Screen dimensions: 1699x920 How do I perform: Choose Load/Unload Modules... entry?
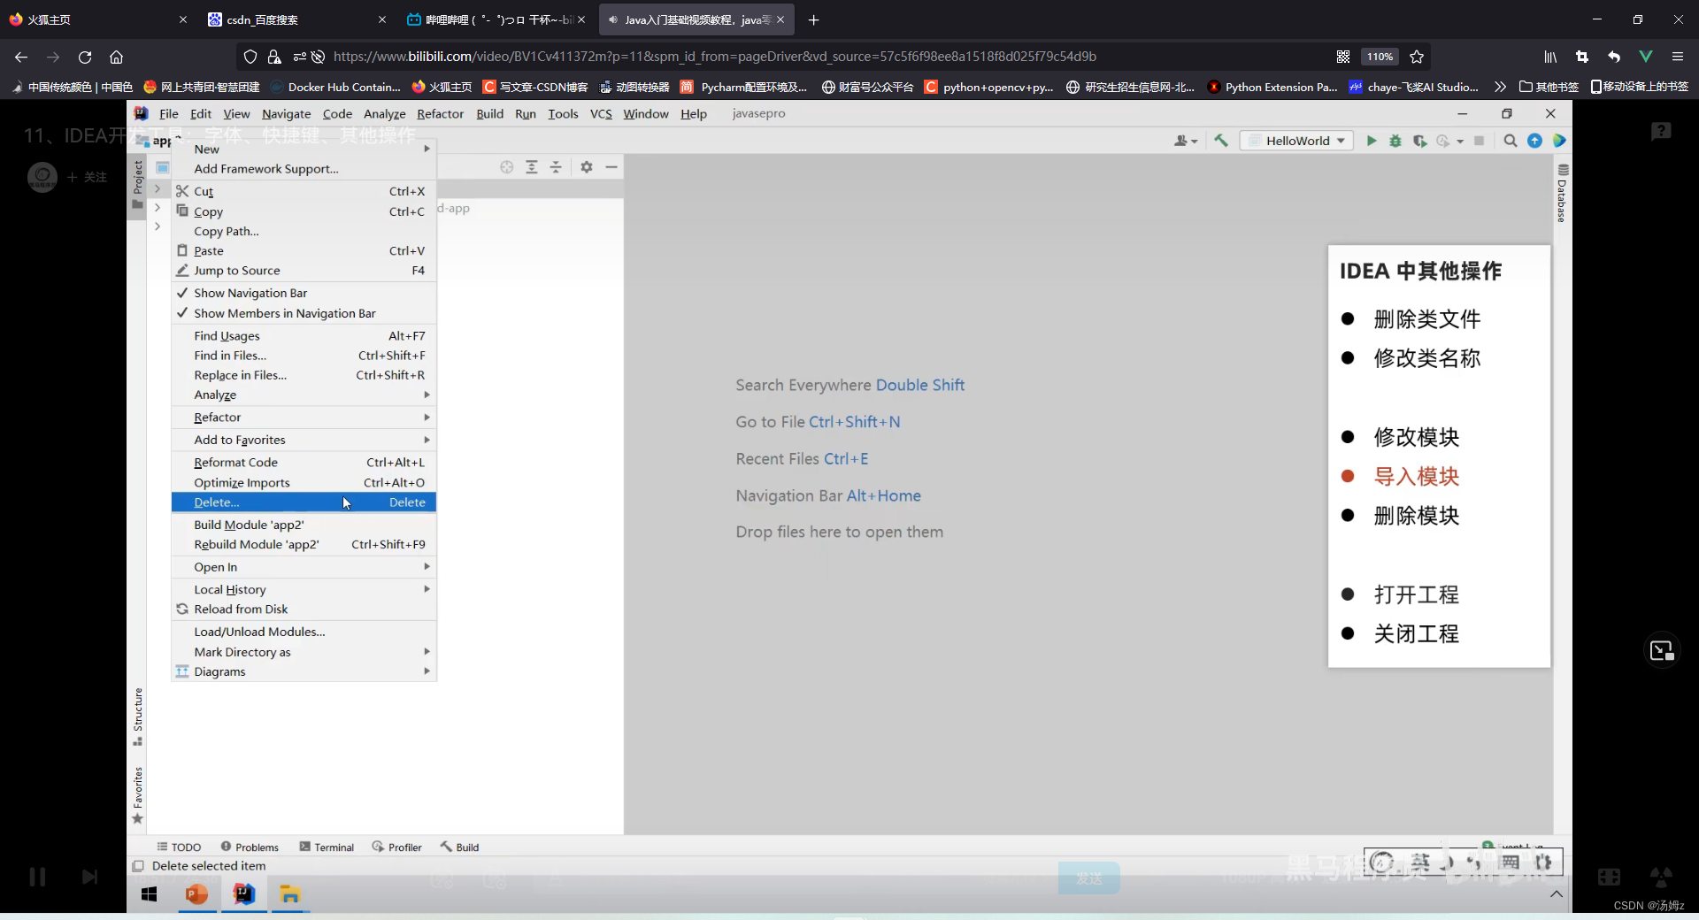pyautogui.click(x=304, y=632)
